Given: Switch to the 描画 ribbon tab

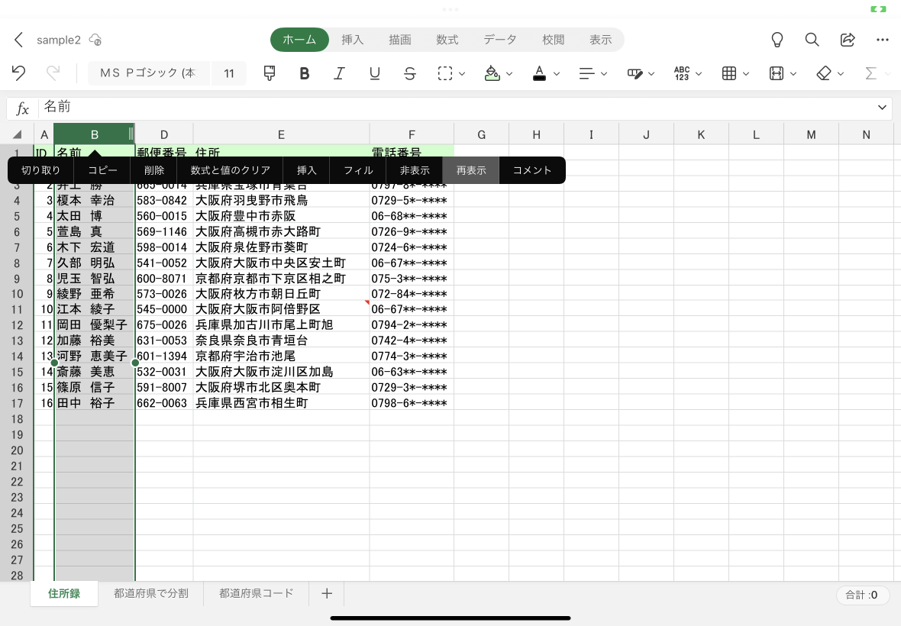Looking at the screenshot, I should pos(400,40).
